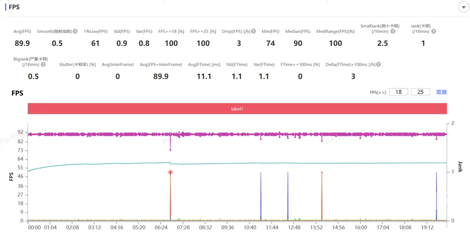Viewport: 470px width, 232px height.
Task: Click teal temperature curve on chart
Action: [x=240, y=164]
